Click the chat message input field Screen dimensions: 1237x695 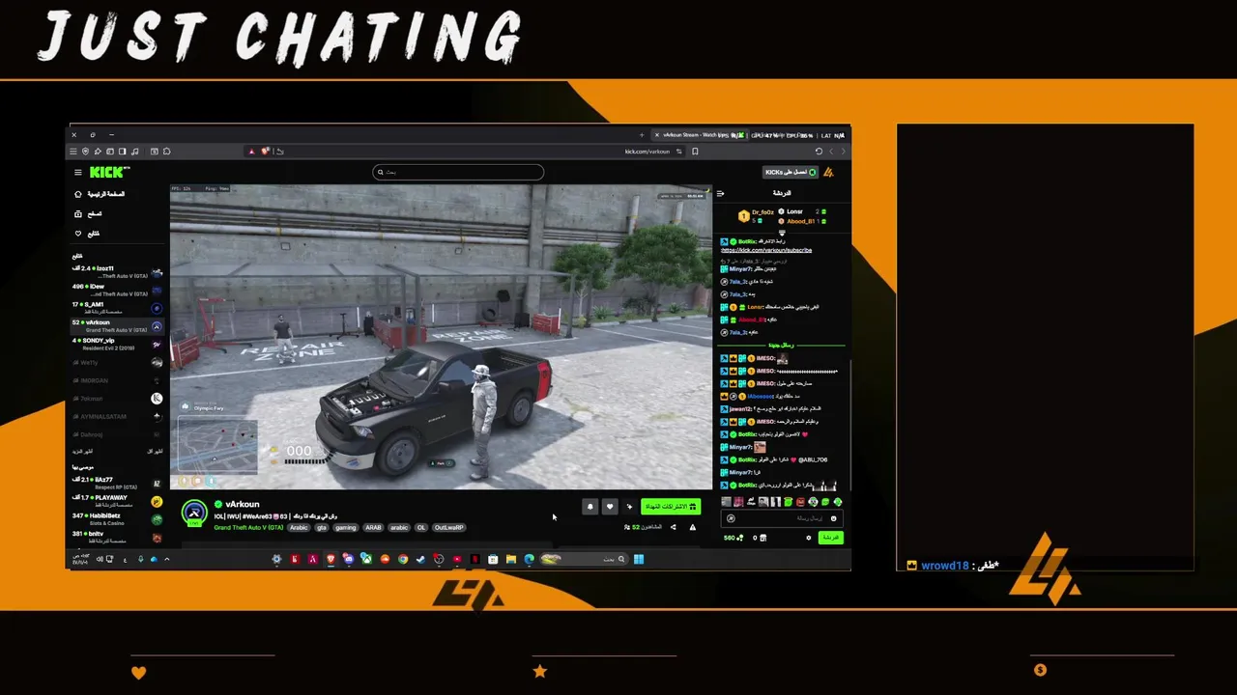coord(782,518)
